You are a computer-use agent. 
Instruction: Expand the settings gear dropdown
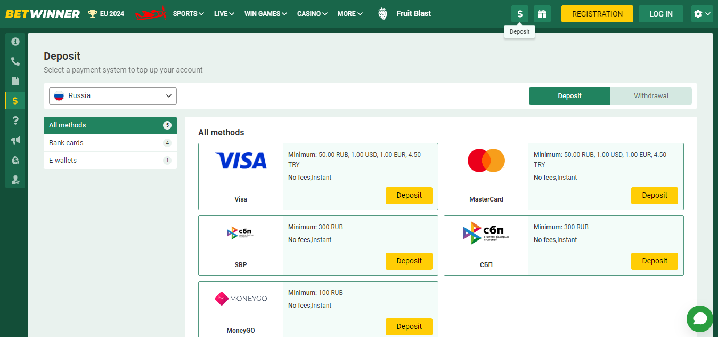701,14
